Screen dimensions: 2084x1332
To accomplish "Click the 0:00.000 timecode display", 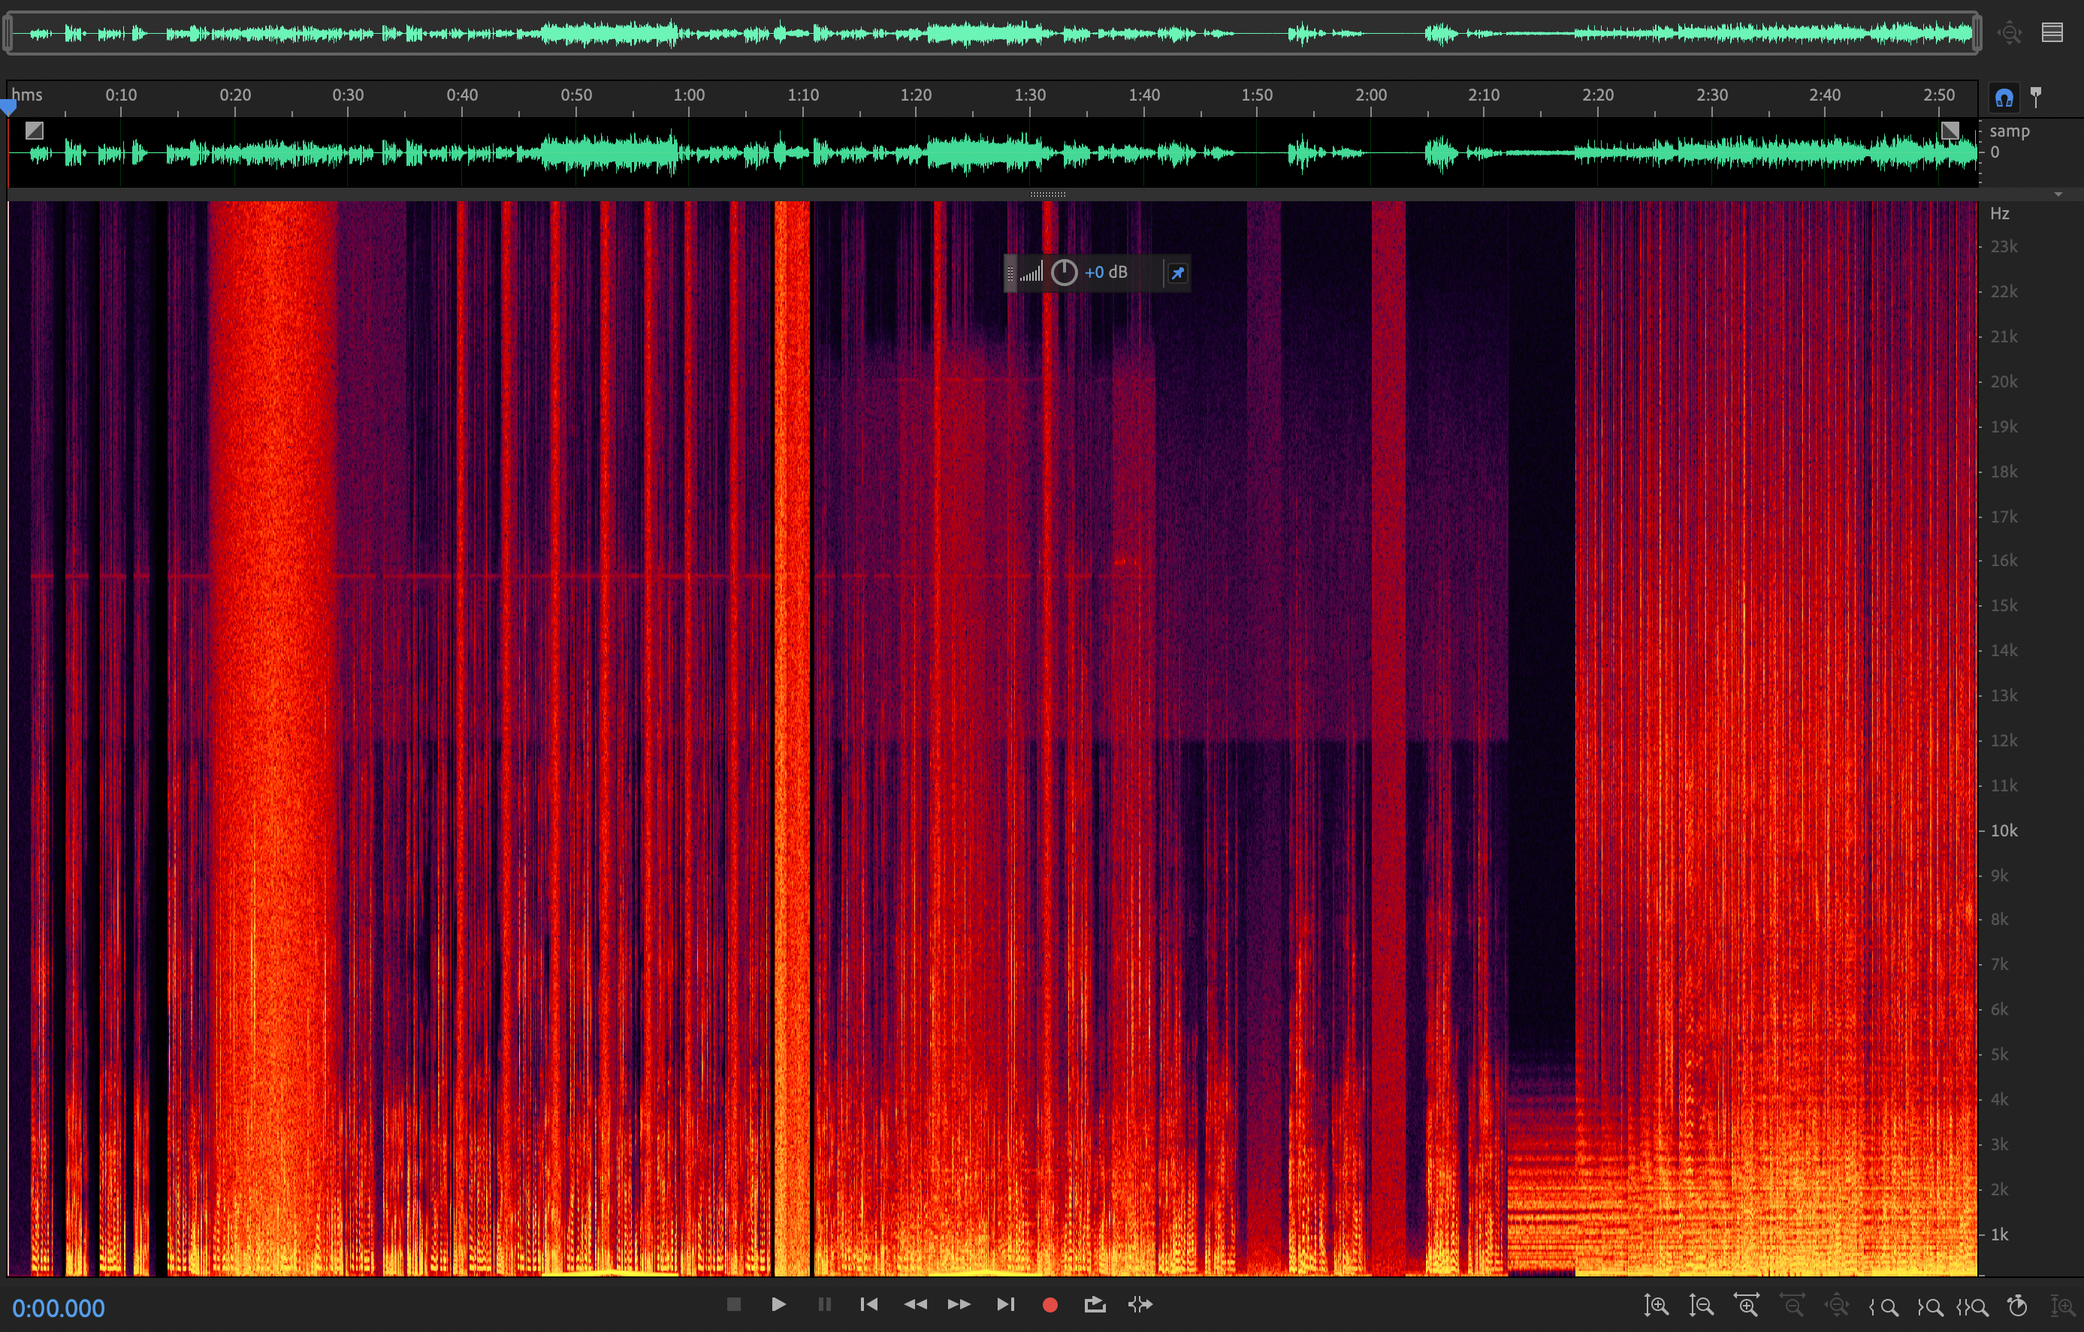I will pos(59,1308).
